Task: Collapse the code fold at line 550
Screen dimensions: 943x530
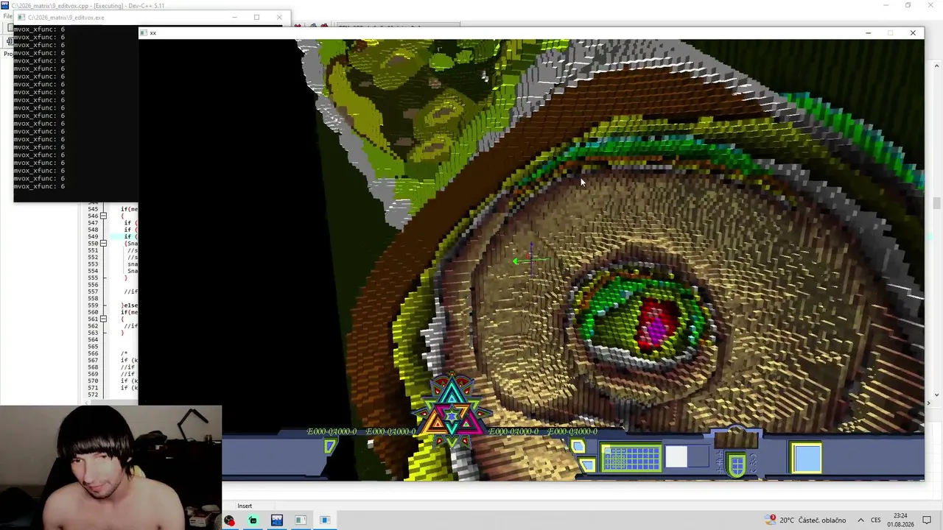Action: coord(103,243)
